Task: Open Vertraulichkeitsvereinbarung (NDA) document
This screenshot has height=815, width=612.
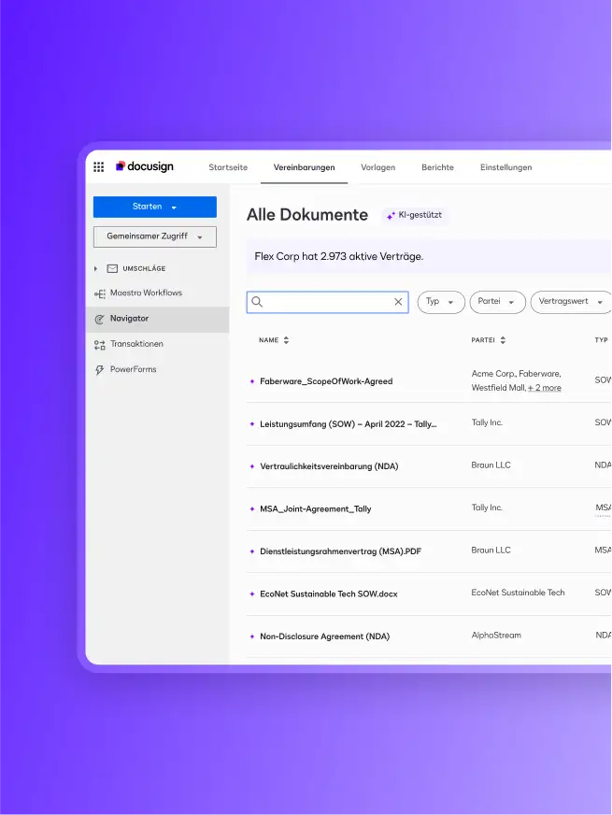Action: pyautogui.click(x=329, y=466)
